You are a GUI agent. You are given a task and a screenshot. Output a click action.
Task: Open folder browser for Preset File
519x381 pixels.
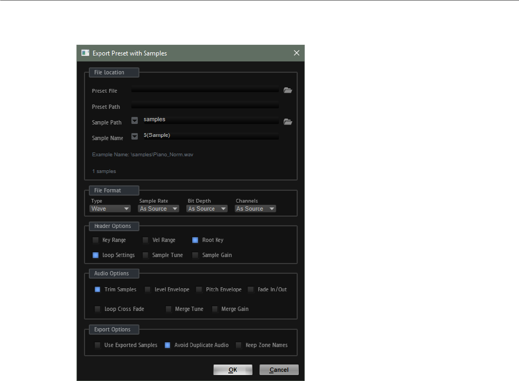click(x=287, y=91)
